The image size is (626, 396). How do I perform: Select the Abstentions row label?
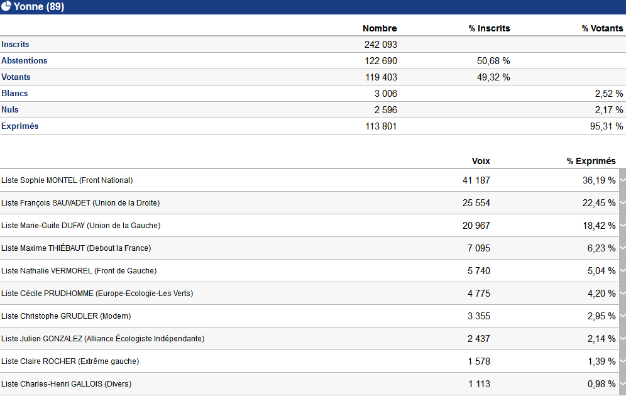[x=25, y=61]
